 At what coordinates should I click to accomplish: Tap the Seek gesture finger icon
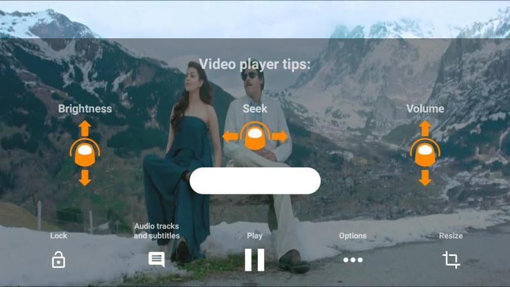[x=255, y=137]
